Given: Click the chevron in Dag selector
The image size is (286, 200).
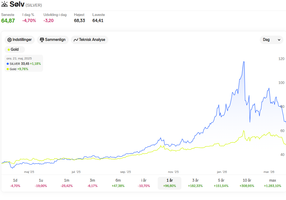Looking at the screenshot, I should coord(279,40).
